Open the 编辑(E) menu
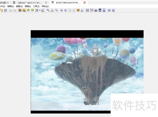This screenshot has height=117, width=158. click(11, 6)
